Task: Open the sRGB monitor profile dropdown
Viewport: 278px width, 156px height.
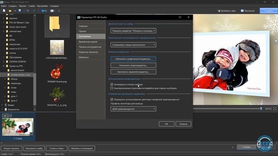Action: (133, 109)
